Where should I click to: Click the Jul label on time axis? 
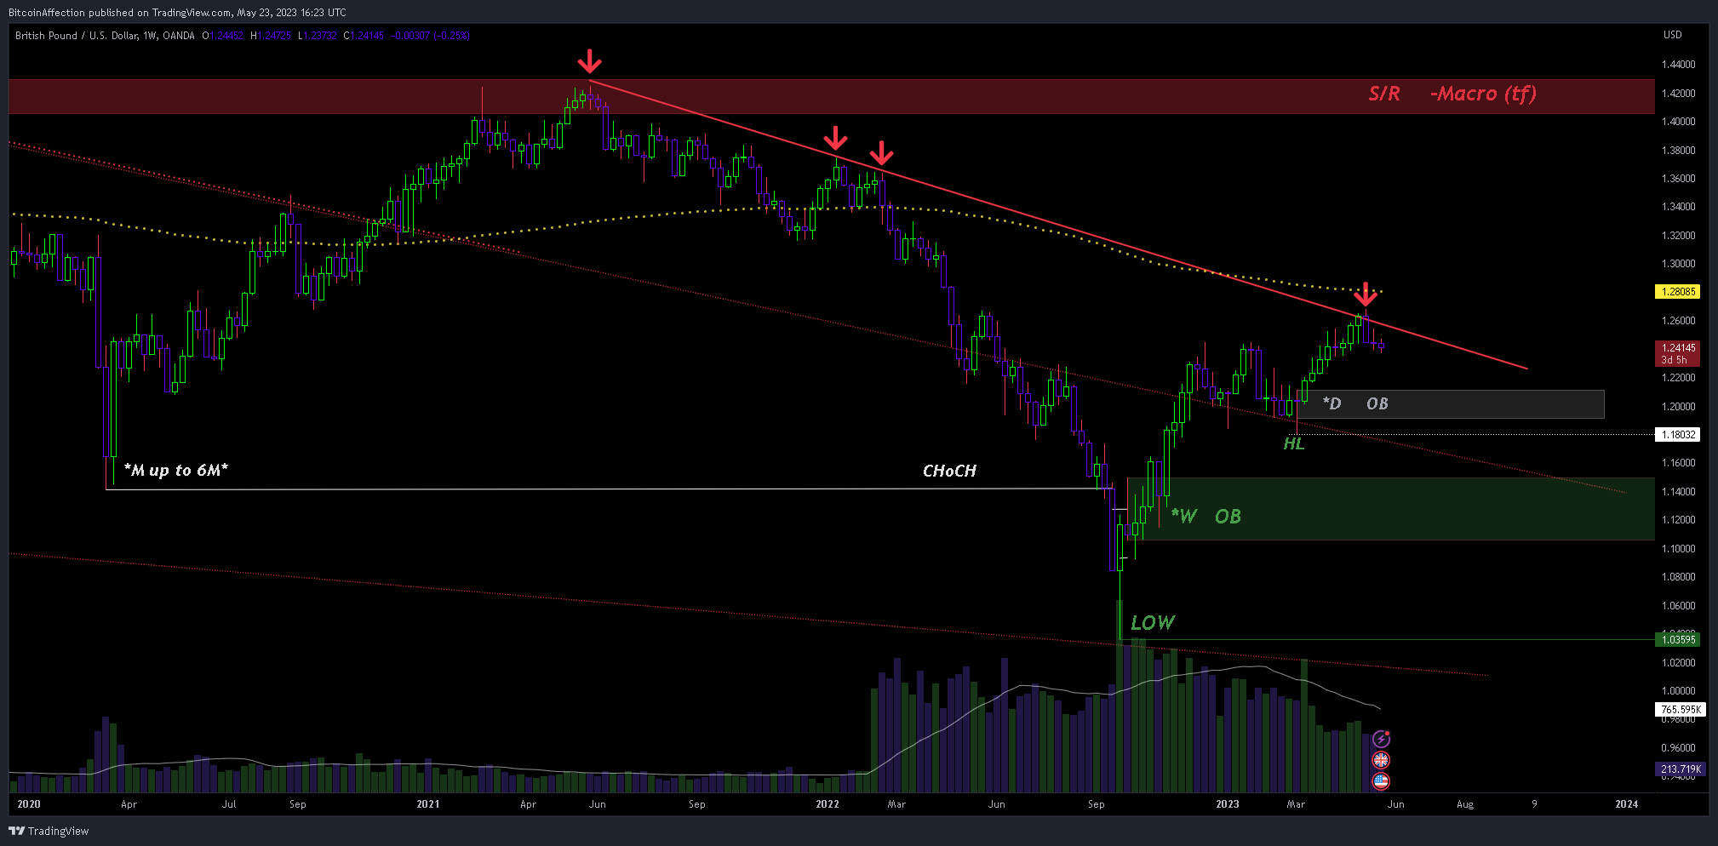pos(229,804)
